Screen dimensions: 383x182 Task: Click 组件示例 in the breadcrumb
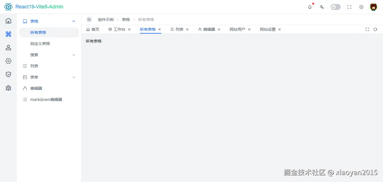click(106, 20)
